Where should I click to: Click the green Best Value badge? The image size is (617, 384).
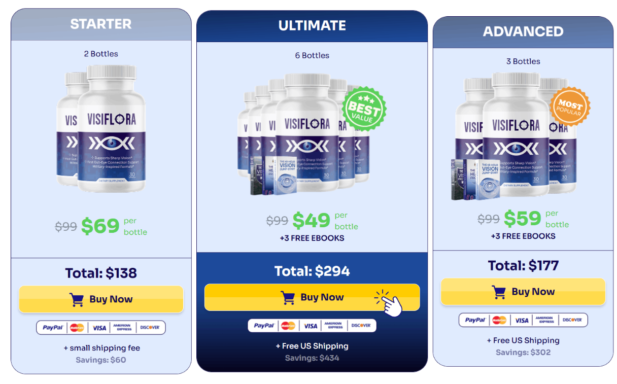[364, 109]
